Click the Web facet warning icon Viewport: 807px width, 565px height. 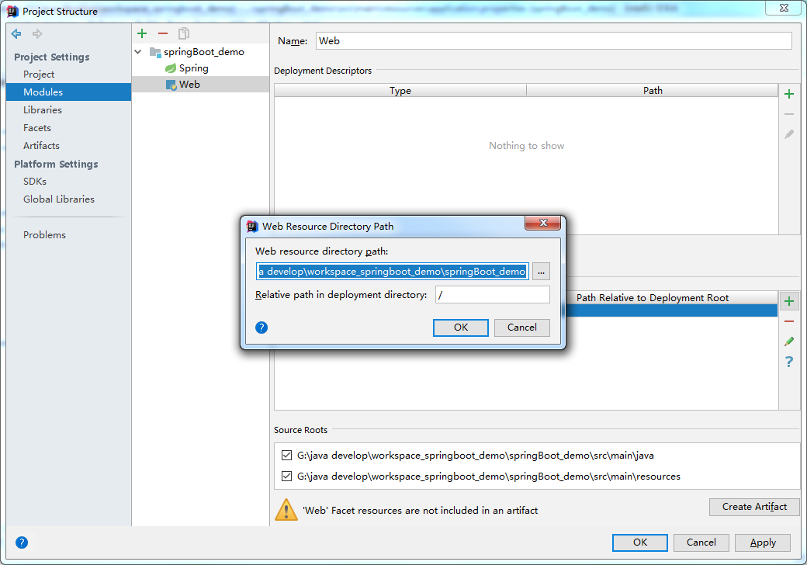click(x=286, y=510)
